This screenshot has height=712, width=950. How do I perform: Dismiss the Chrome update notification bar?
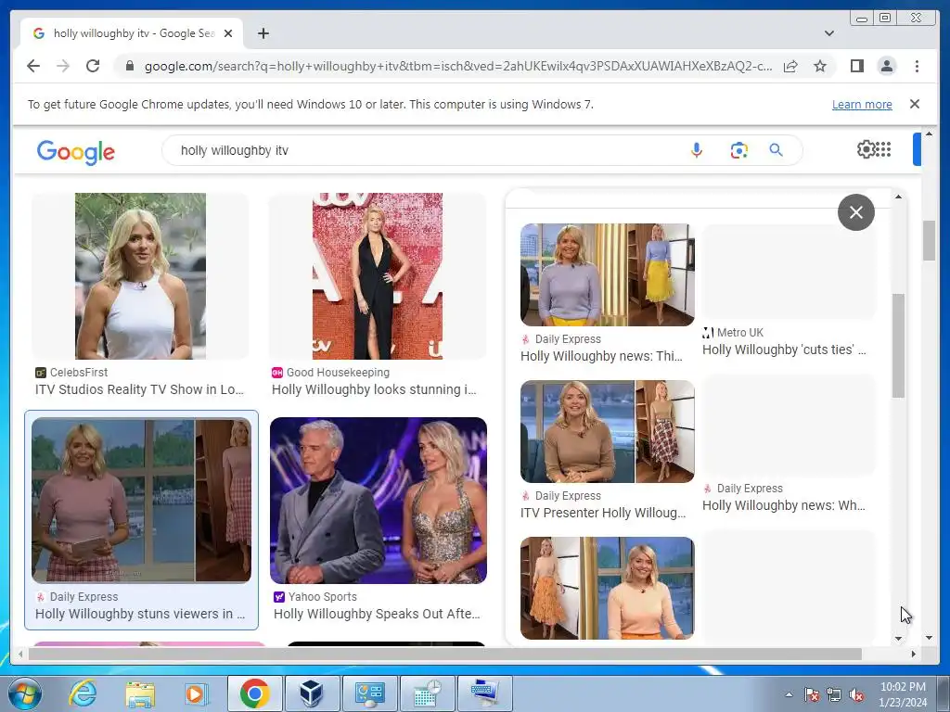(914, 104)
